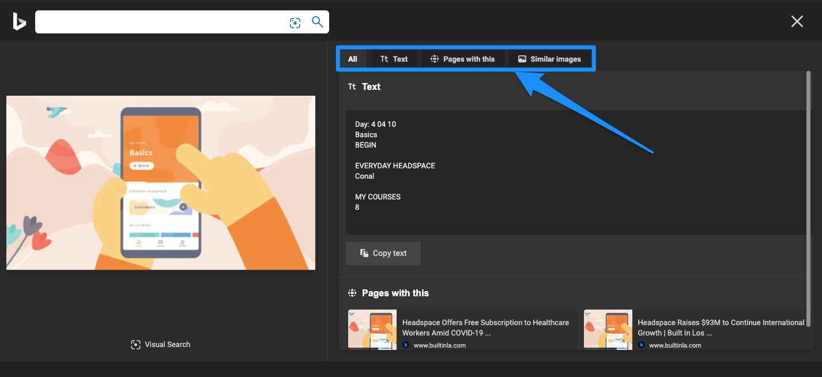Click the Copy text button
822x377 pixels.
tap(383, 253)
